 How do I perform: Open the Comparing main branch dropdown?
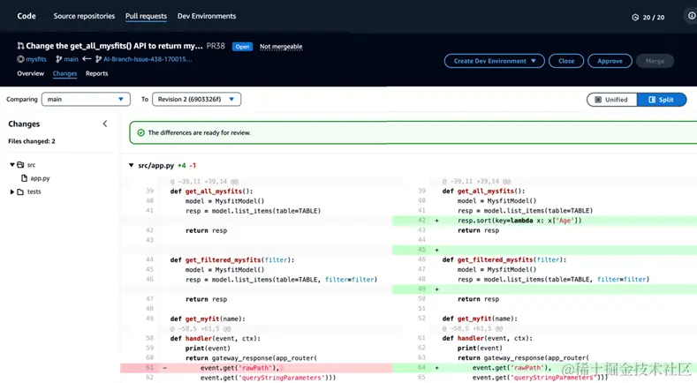click(x=86, y=99)
